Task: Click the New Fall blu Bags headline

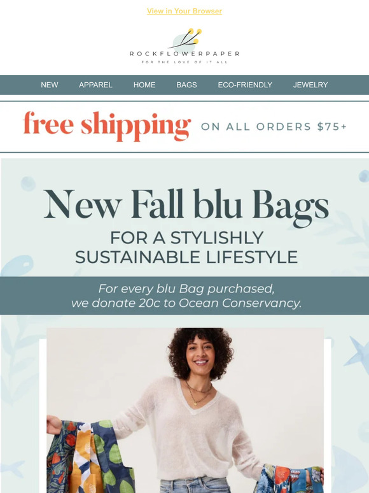Action: pos(186,206)
